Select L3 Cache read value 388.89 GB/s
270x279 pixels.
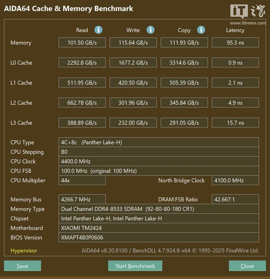click(82, 122)
